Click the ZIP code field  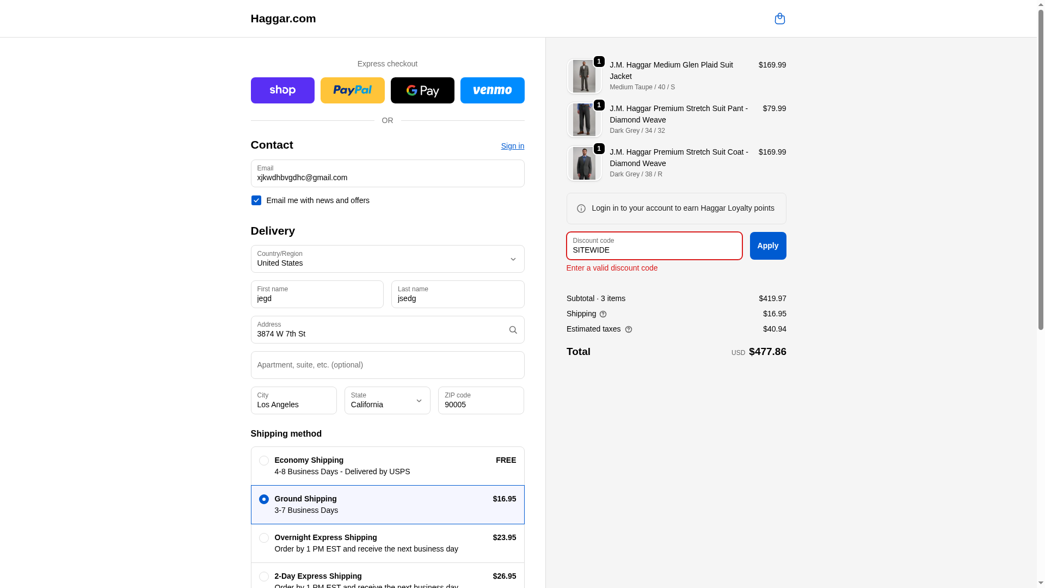pos(481,401)
